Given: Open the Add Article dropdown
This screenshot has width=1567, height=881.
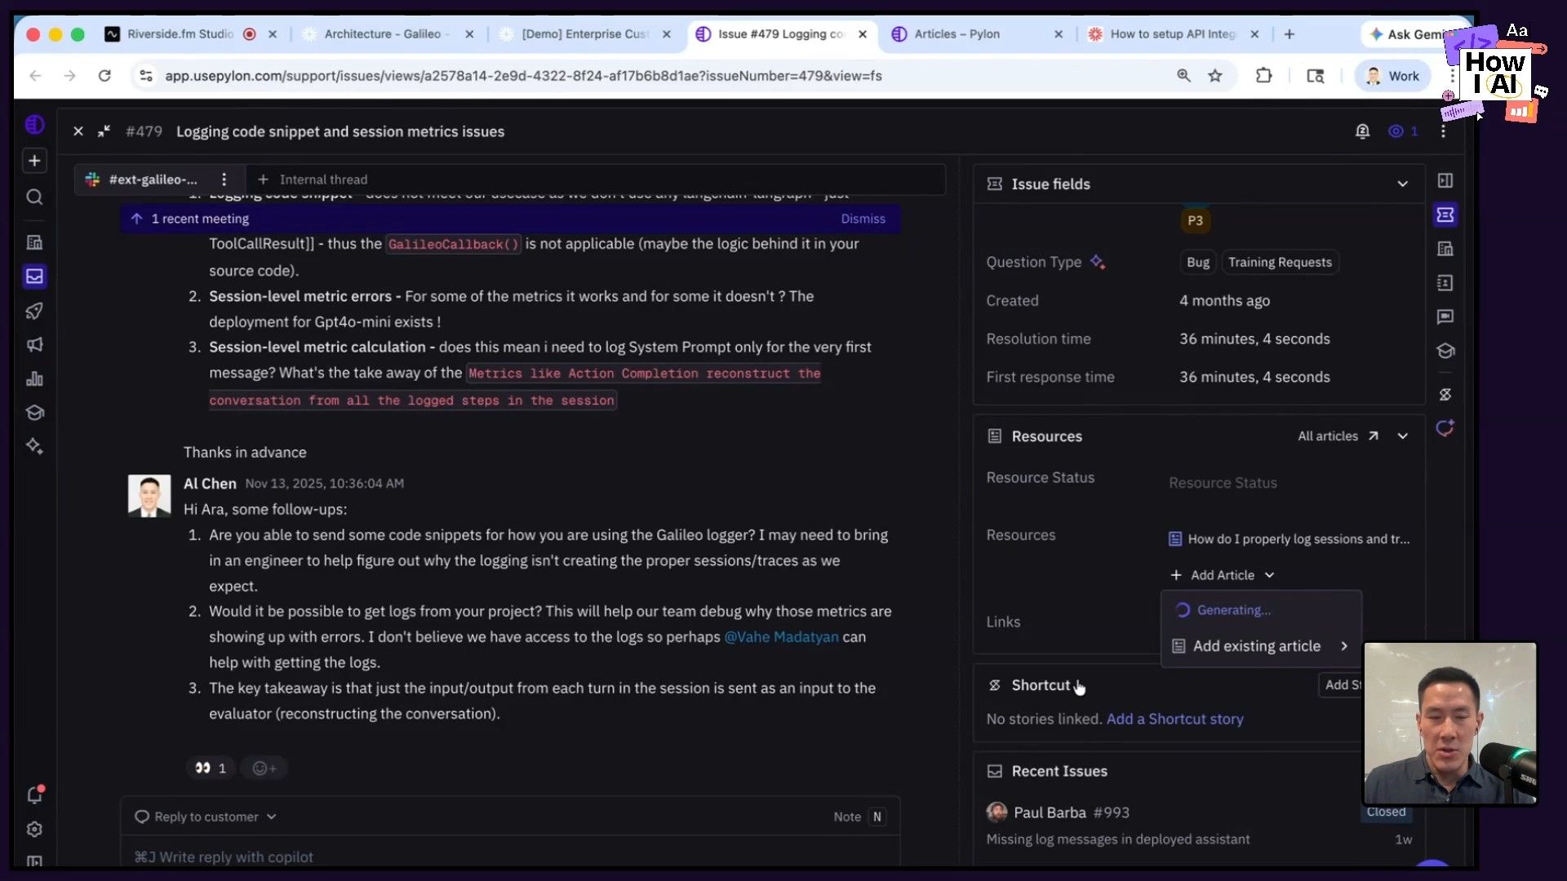Looking at the screenshot, I should point(1223,575).
